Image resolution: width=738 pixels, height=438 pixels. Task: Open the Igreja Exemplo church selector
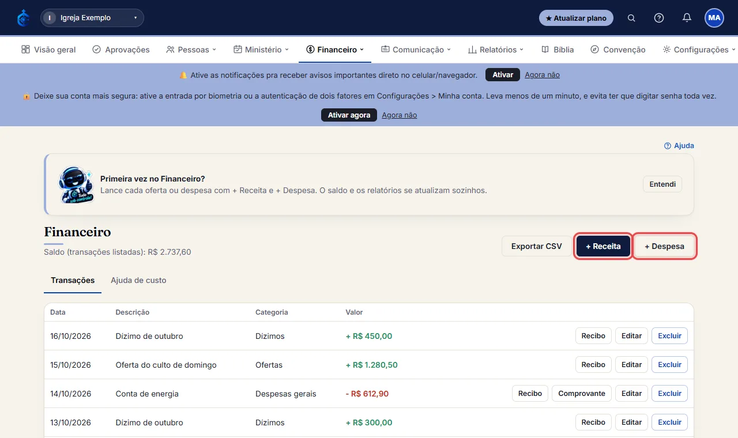coord(92,18)
